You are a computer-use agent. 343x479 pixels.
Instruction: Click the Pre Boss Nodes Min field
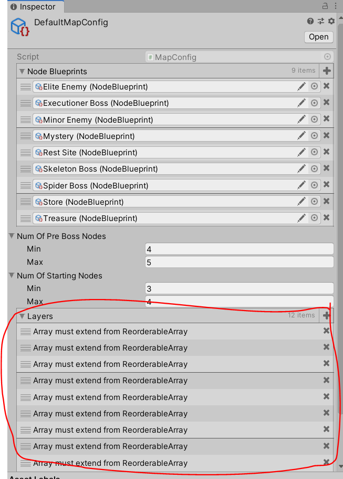239,249
